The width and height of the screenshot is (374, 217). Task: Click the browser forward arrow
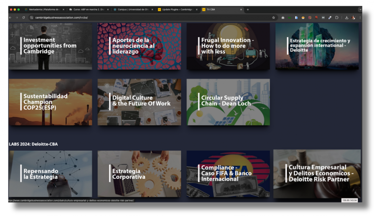pyautogui.click(x=17, y=18)
